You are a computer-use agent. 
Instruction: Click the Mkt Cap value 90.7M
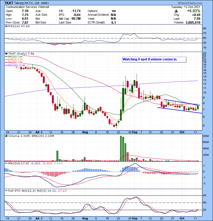click(76, 19)
